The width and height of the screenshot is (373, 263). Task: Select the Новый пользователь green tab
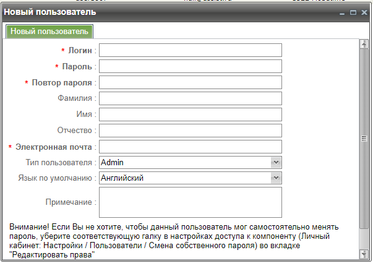[49, 32]
